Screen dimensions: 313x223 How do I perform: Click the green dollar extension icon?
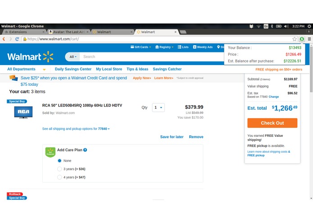tap(302, 39)
